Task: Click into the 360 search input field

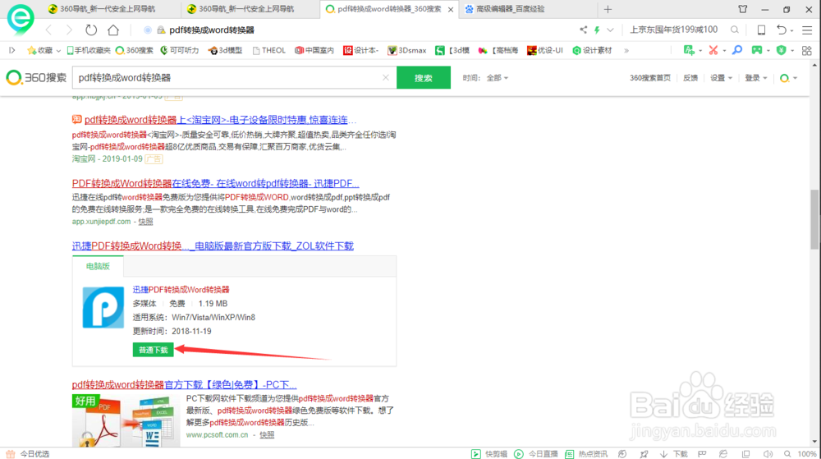Action: click(227, 77)
